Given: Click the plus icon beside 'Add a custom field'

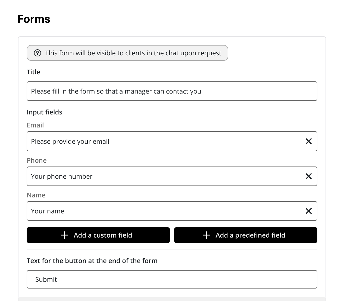Looking at the screenshot, I should point(64,235).
